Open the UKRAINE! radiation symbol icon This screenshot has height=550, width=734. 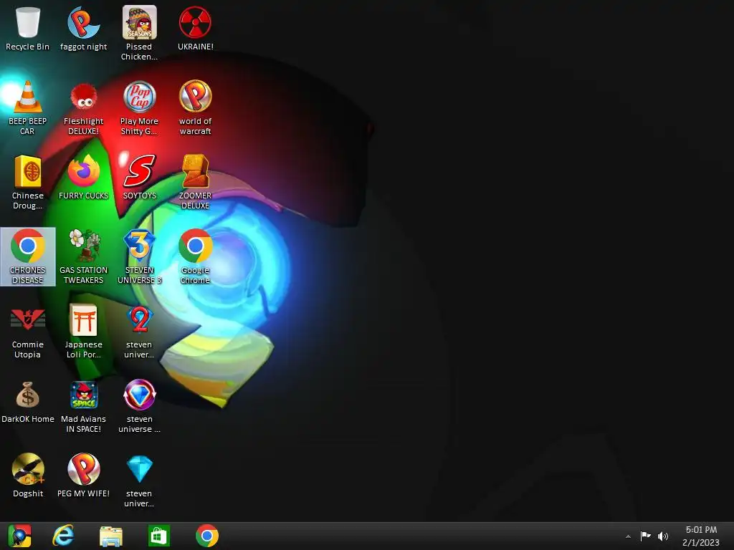point(195,22)
